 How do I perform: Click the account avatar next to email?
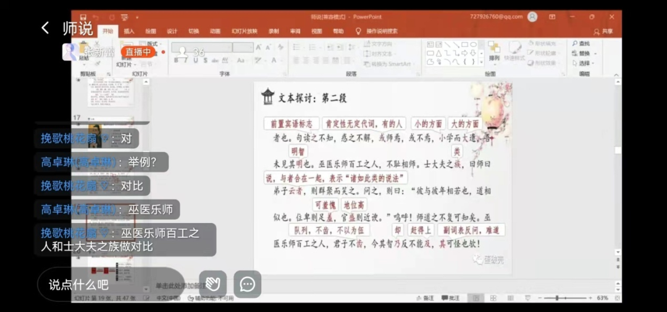(x=532, y=17)
